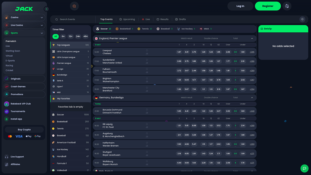This screenshot has height=175, width=311.
Task: Click the Originals icon in sidebar
Action: click(x=7, y=79)
